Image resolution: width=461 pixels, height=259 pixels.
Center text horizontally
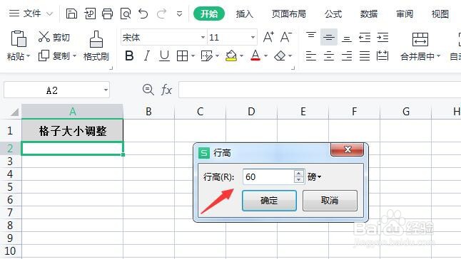(329, 55)
